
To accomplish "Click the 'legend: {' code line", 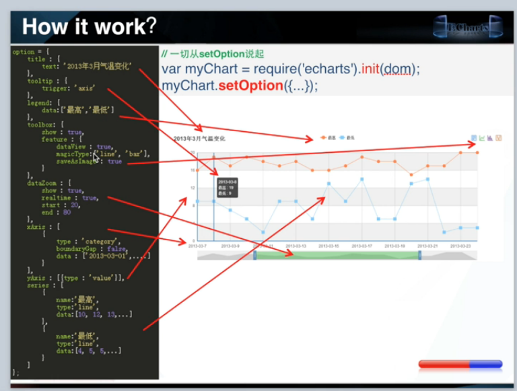I will point(44,103).
